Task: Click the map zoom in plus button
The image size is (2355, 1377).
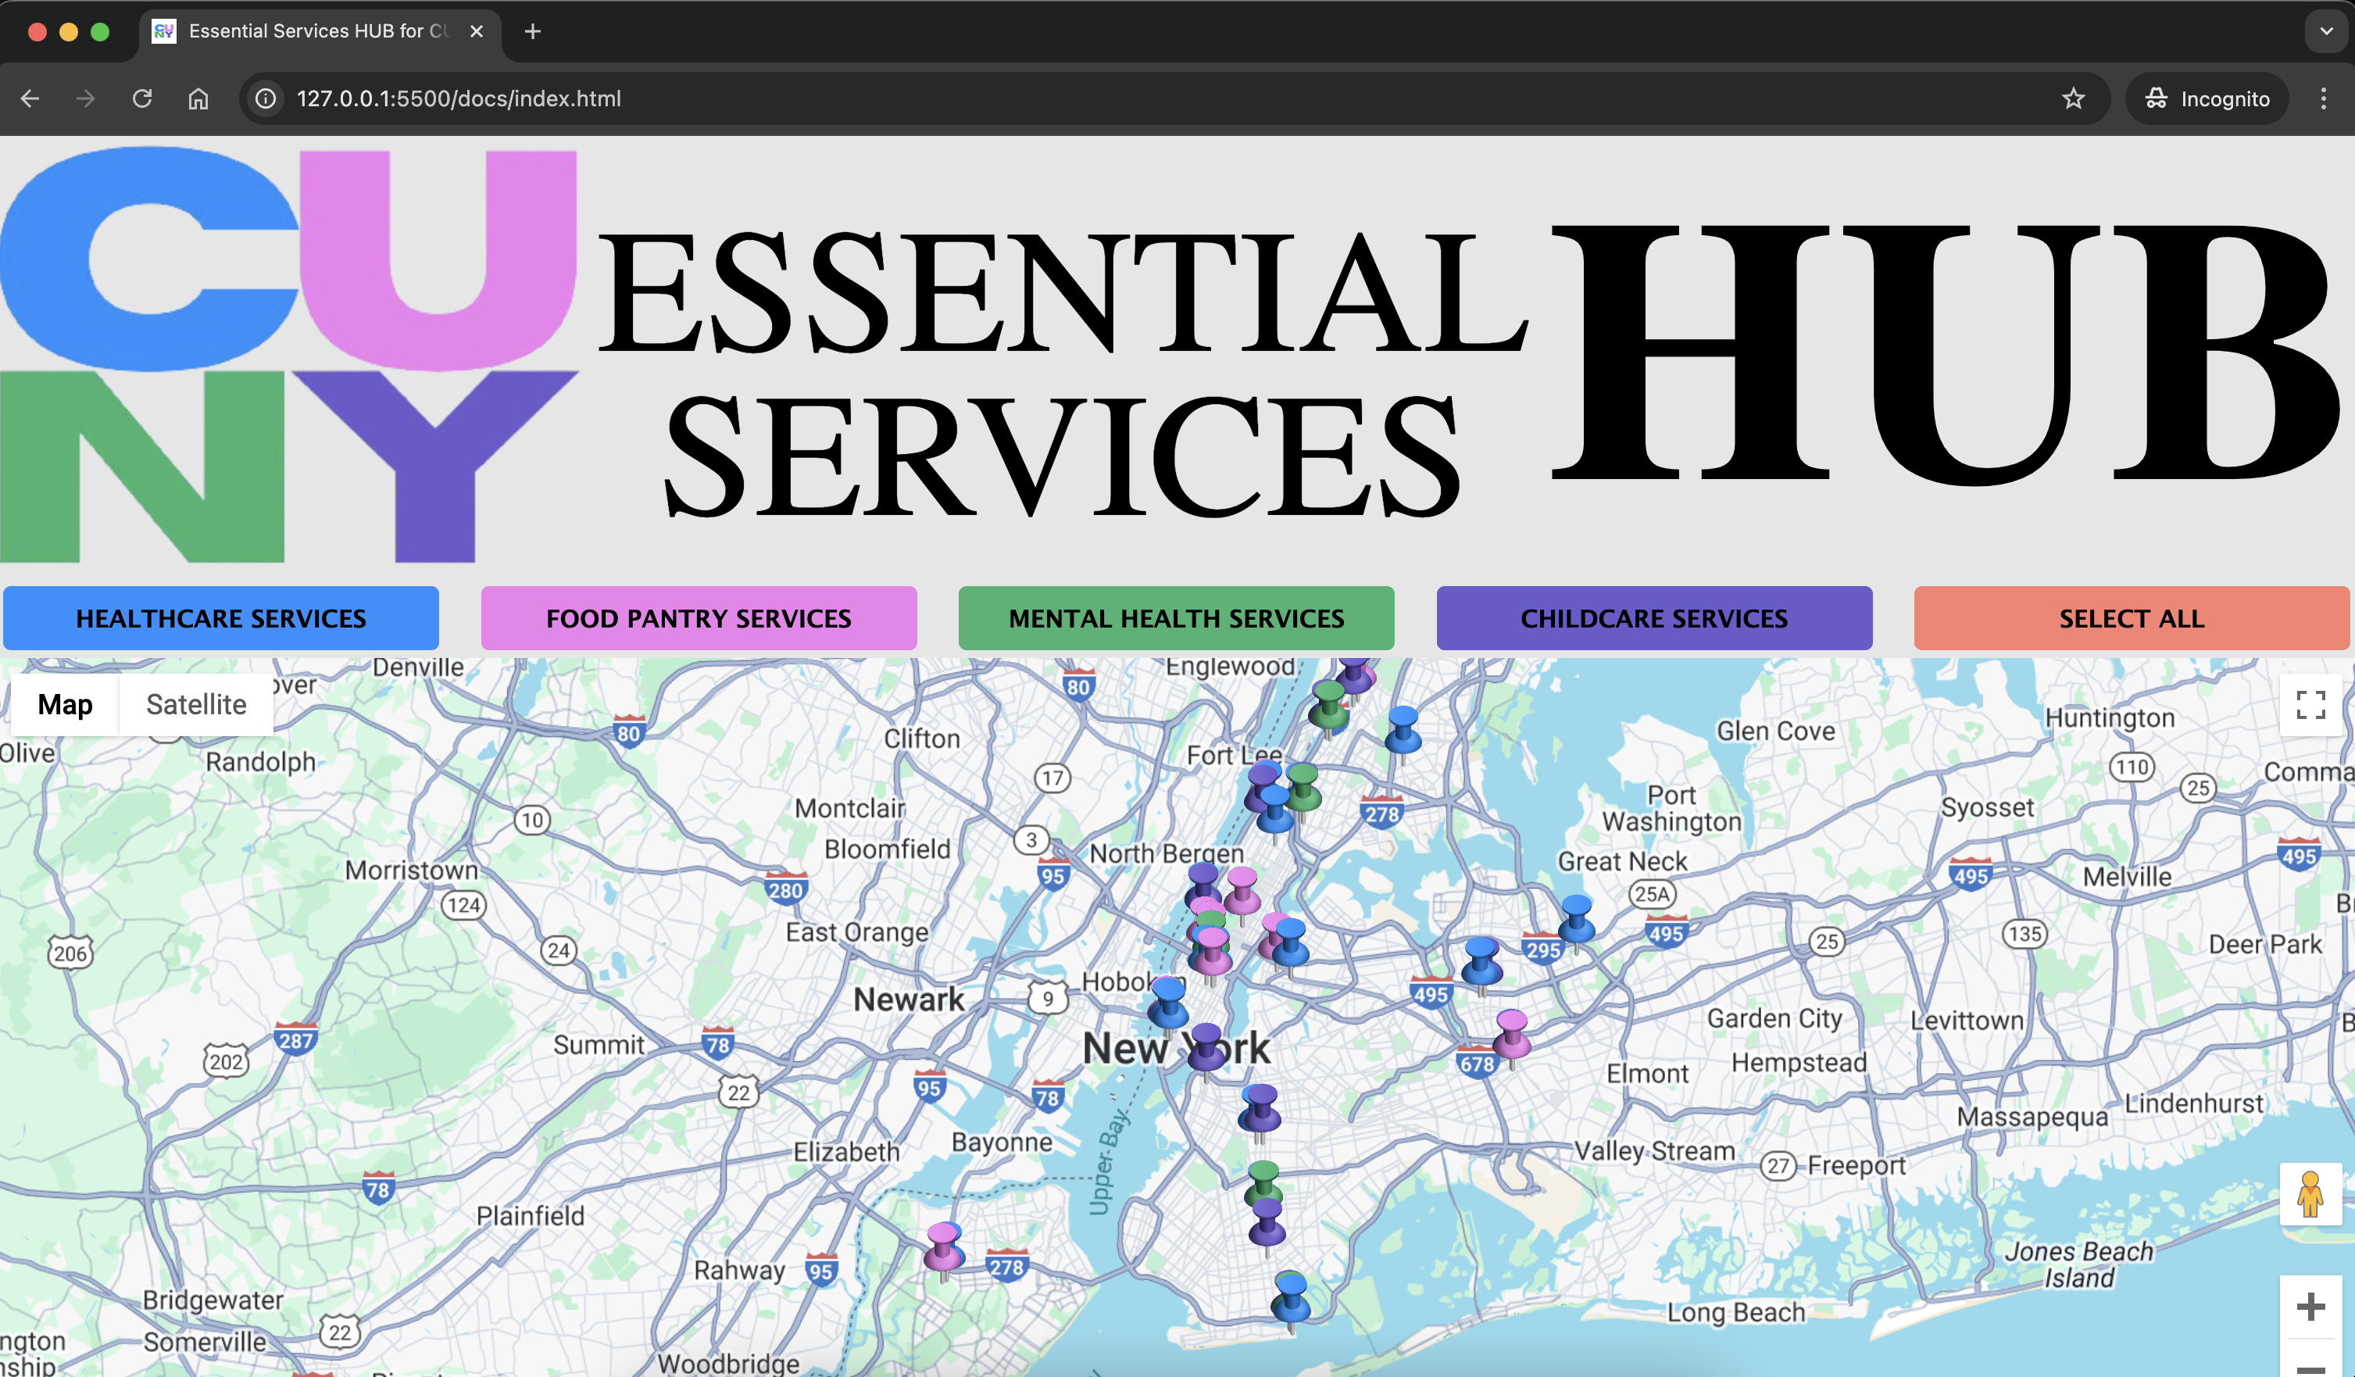Action: [2310, 1306]
